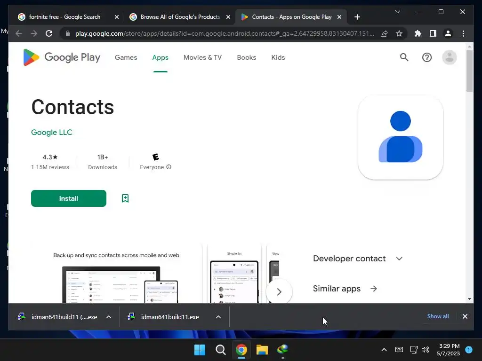Click the page vertical scrollbar thumb
This screenshot has width=482, height=361.
(x=469, y=71)
